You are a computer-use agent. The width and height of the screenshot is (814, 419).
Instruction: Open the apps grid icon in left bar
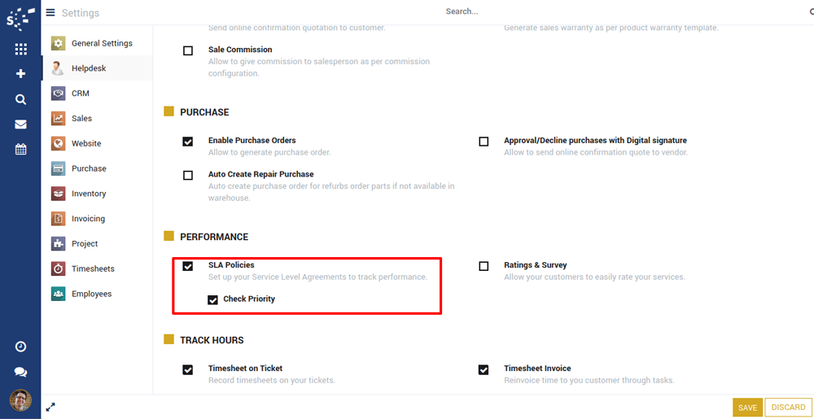20,50
